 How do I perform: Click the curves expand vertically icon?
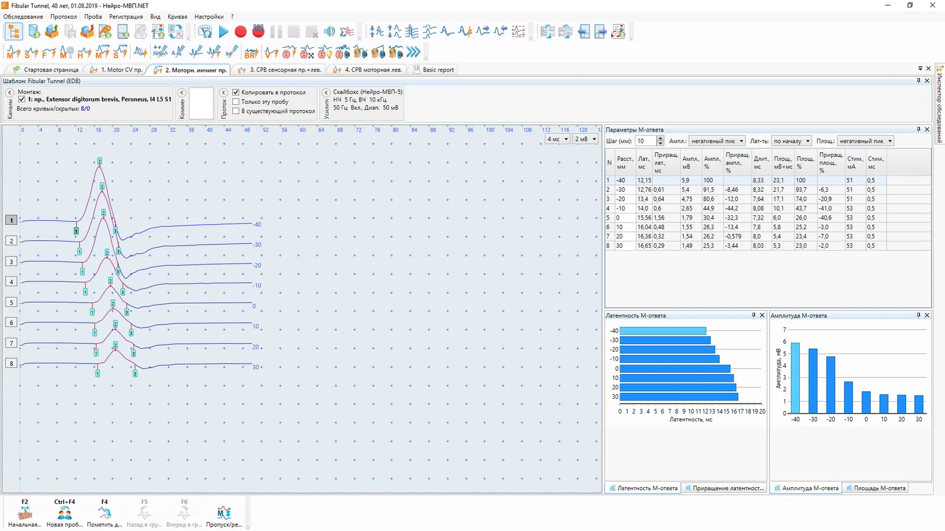(x=394, y=32)
